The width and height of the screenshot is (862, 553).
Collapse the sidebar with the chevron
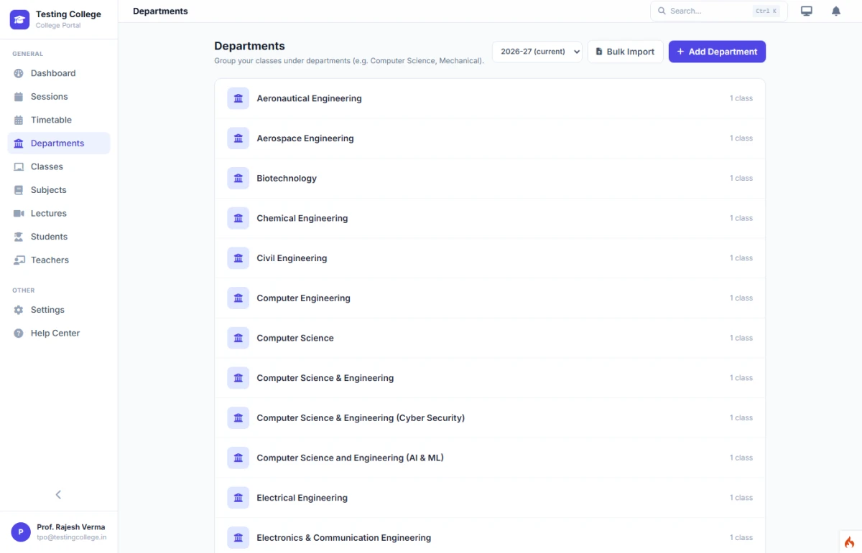[58, 494]
